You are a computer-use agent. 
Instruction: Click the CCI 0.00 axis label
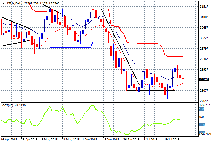[202, 117]
